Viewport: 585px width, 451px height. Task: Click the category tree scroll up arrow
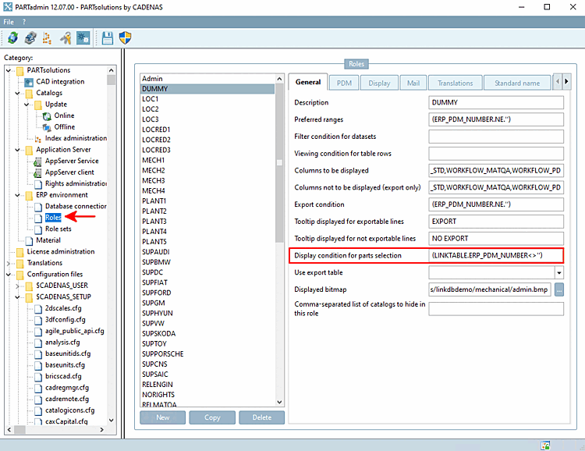112,70
